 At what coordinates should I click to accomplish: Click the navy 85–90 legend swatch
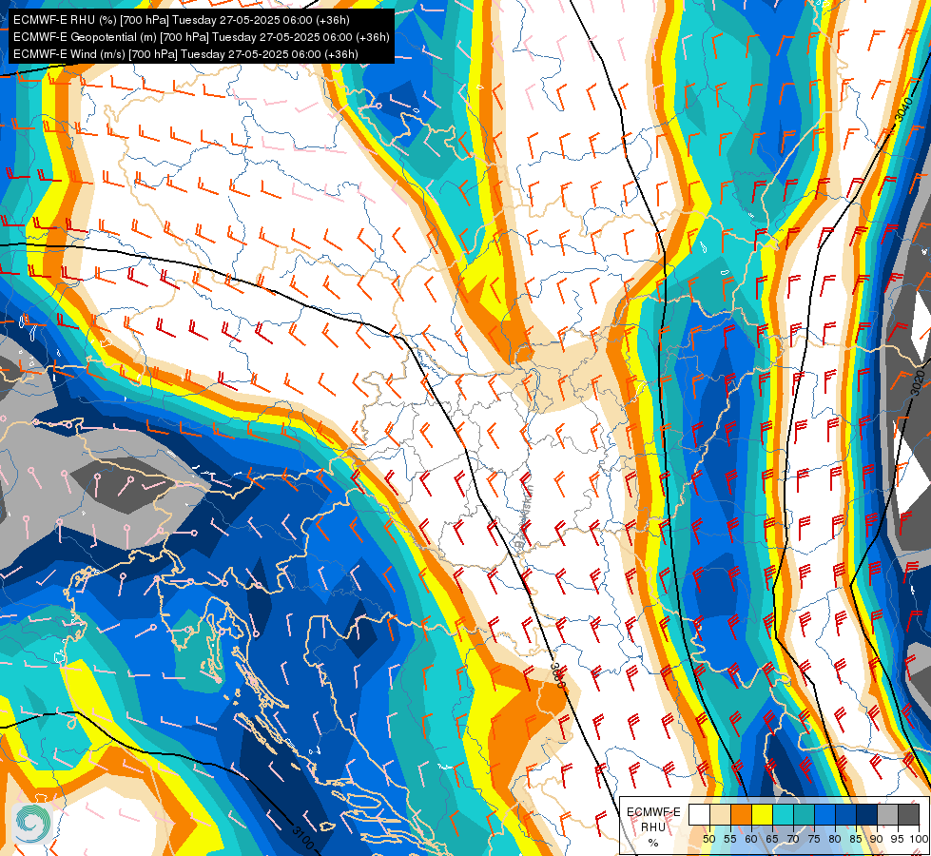866,814
